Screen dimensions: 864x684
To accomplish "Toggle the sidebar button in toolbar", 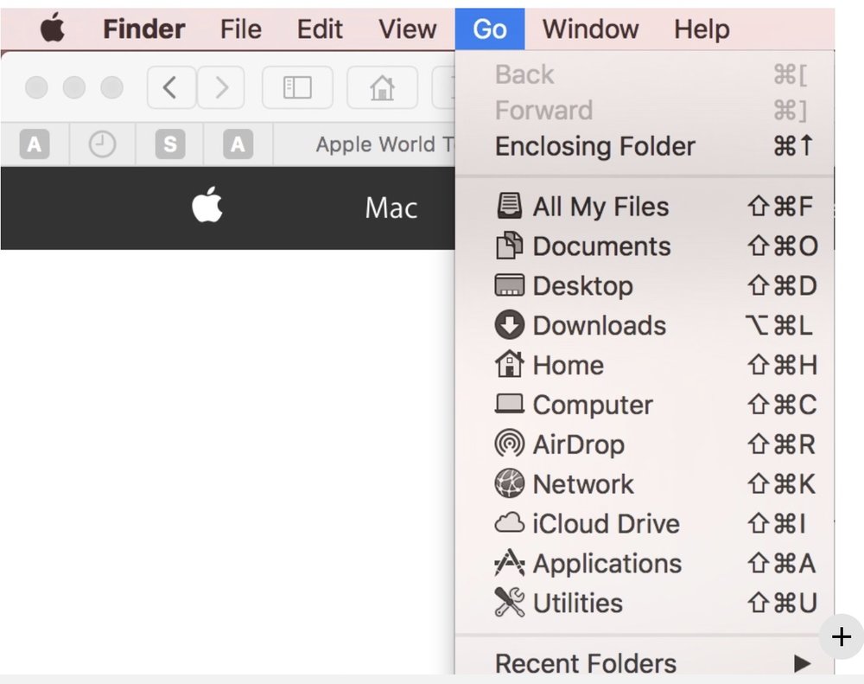I will 297,87.
